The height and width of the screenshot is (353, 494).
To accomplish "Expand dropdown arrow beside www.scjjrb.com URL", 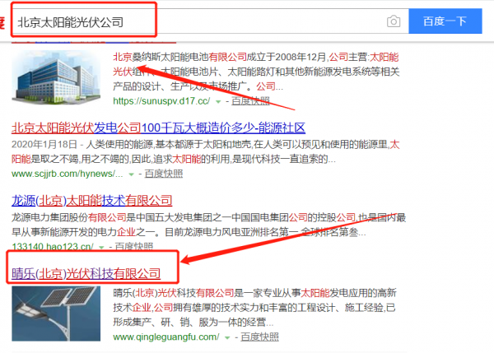I will (132, 174).
